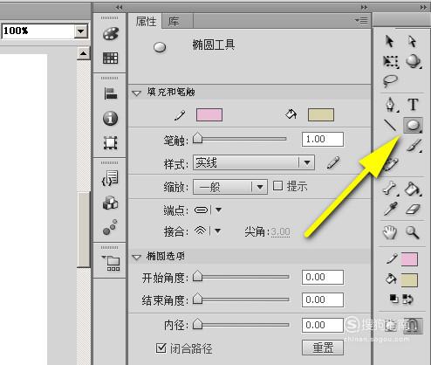Select the Lasso tool
Image resolution: width=431 pixels, height=365 pixels.
[390, 81]
